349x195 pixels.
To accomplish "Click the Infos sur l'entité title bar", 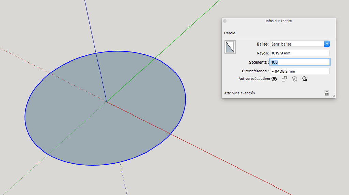I will pos(279,21).
